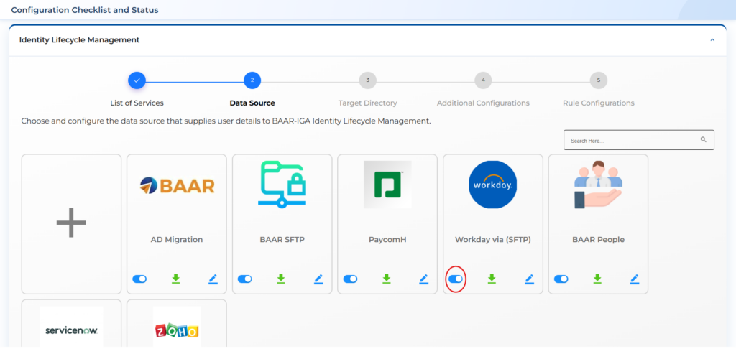Click the Additional Configurations step label

pyautogui.click(x=483, y=103)
